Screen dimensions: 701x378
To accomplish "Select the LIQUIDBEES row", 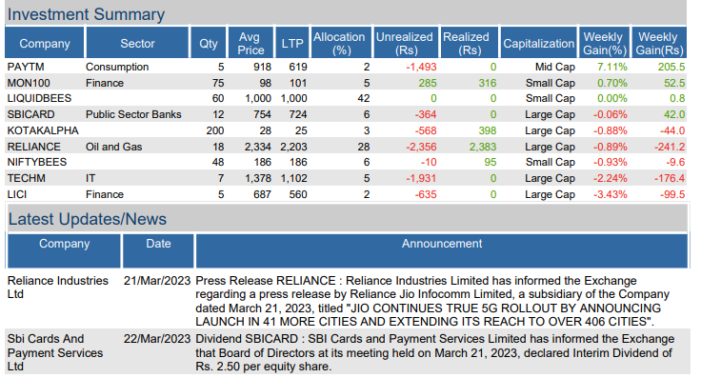I will (x=346, y=98).
